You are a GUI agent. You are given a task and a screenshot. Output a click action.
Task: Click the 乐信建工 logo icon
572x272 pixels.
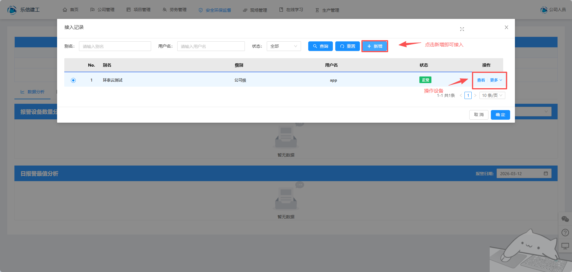click(x=12, y=10)
